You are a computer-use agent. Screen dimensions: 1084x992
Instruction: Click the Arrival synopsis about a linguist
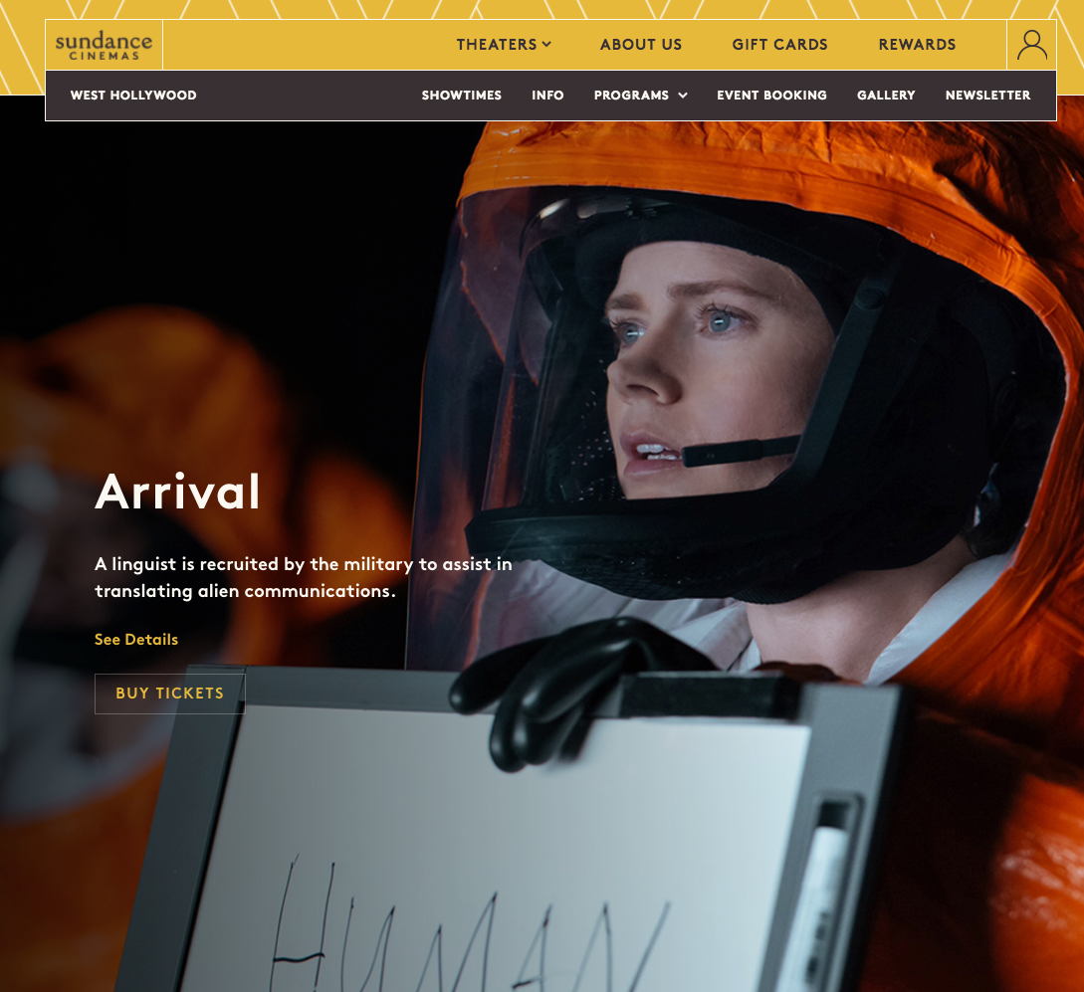point(304,577)
